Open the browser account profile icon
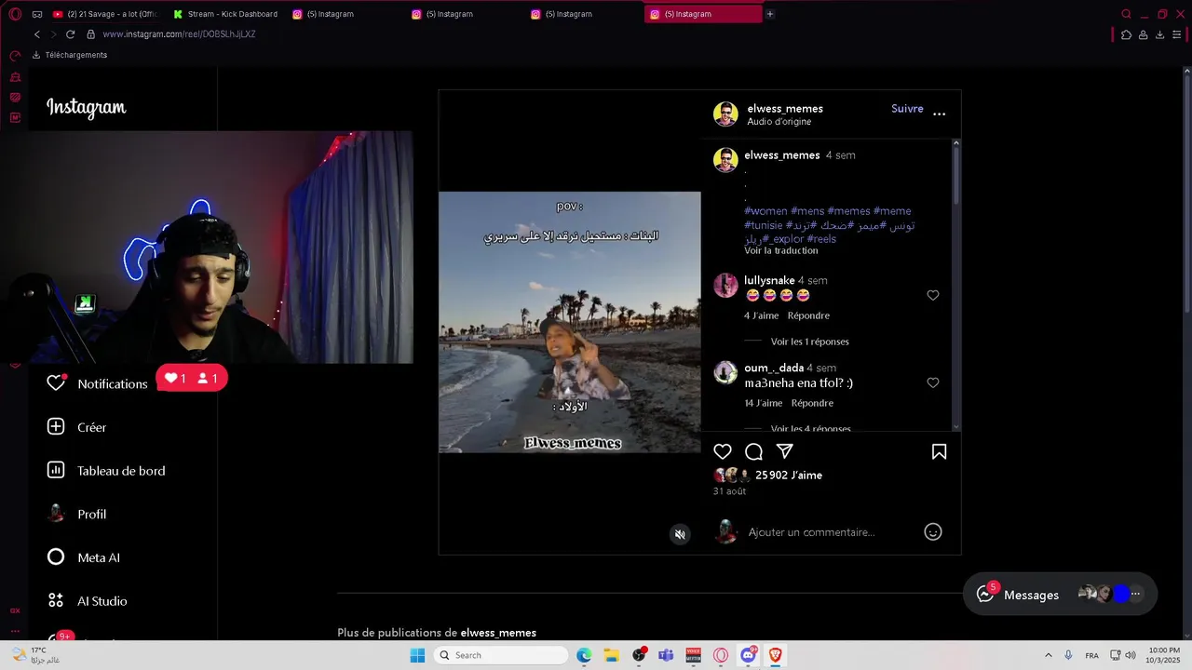Image resolution: width=1192 pixels, height=670 pixels. pyautogui.click(x=1143, y=34)
